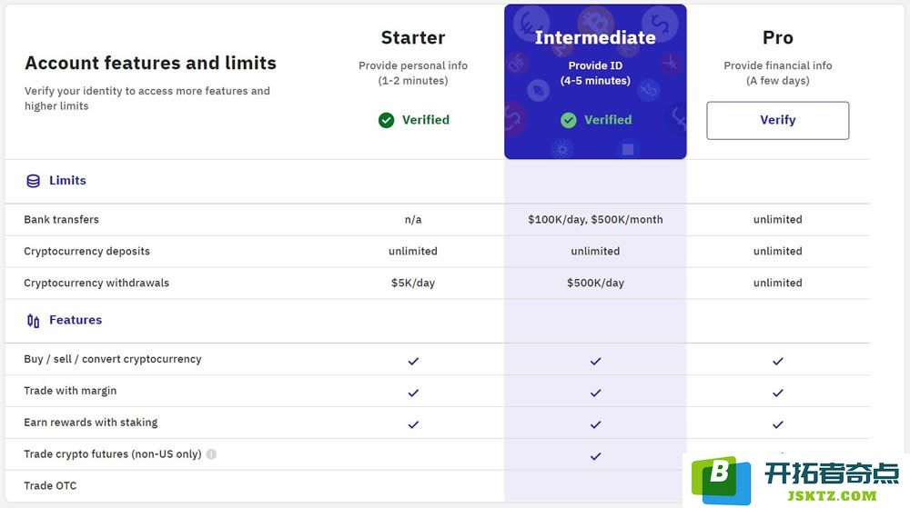Image resolution: width=910 pixels, height=508 pixels.
Task: Click the JSKTZ.COM watermark logo
Action: pos(795,480)
